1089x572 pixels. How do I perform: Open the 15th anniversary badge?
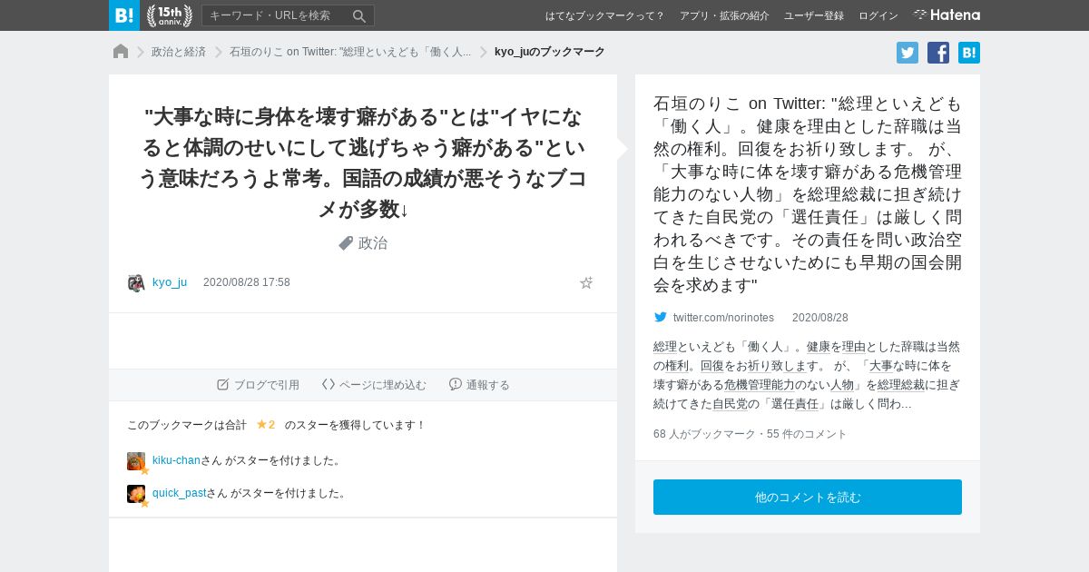point(170,15)
